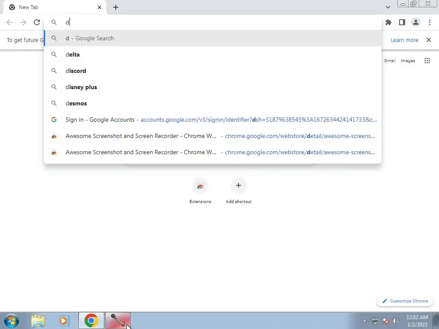
Task: Click the browser forward arrow
Action: [x=23, y=22]
